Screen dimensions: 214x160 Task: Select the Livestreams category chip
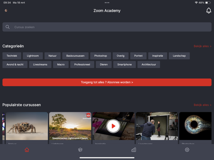(x=40, y=65)
